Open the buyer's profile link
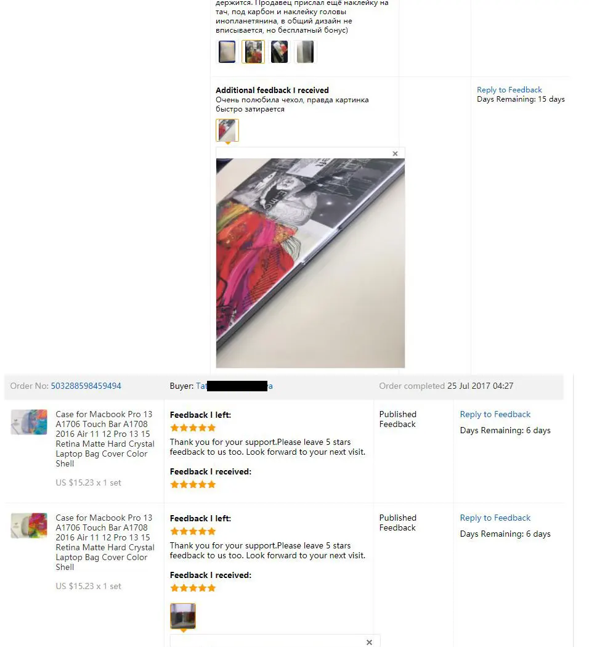 click(234, 386)
